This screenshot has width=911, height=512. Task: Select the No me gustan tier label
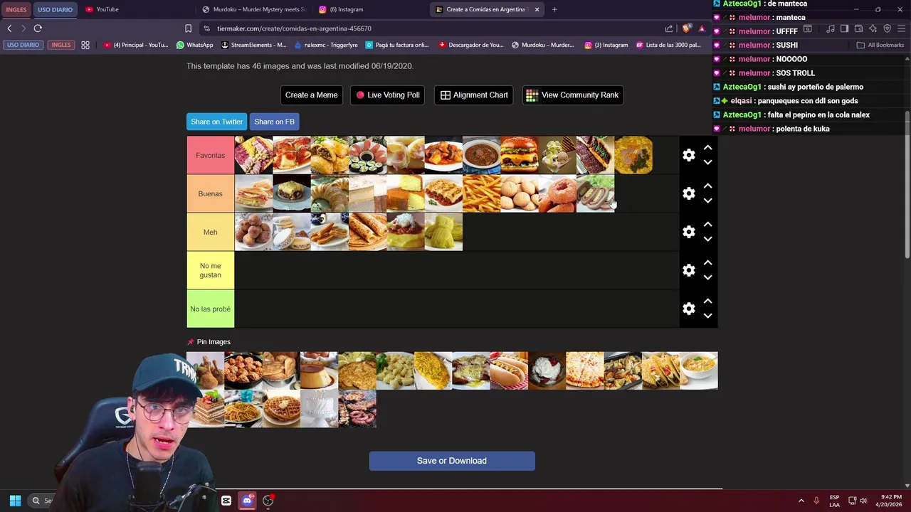tap(210, 270)
